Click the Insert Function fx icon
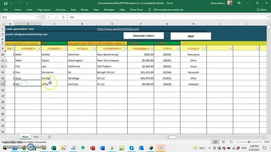Viewport: 271px width, 152px height. (63, 17)
